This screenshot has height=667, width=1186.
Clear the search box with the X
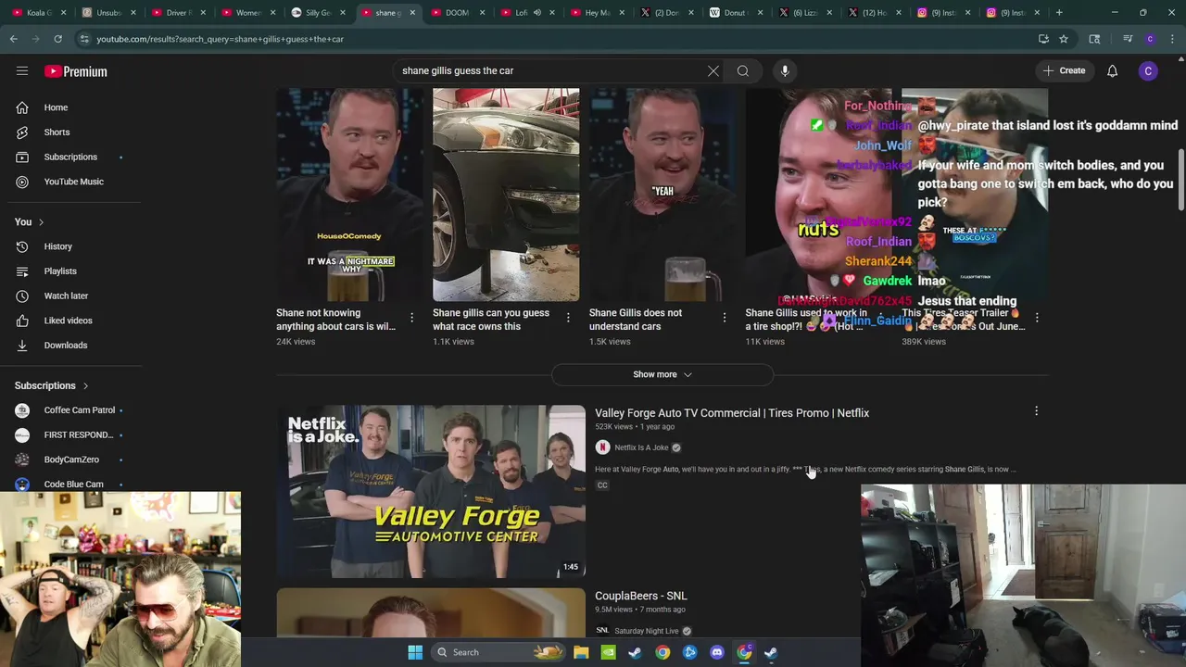pos(713,70)
